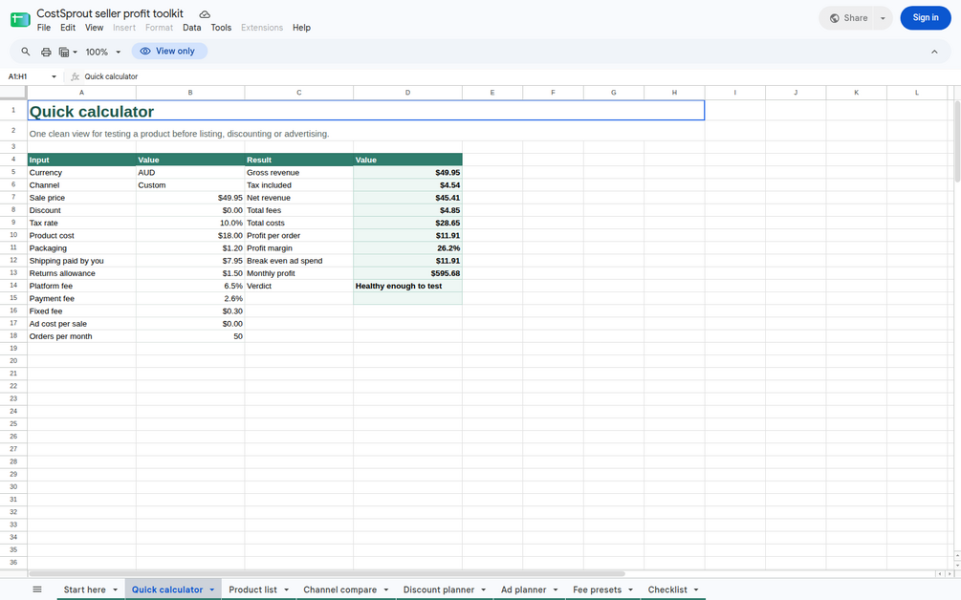Open the all sheets list icon
The width and height of the screenshot is (961, 600).
tap(37, 589)
